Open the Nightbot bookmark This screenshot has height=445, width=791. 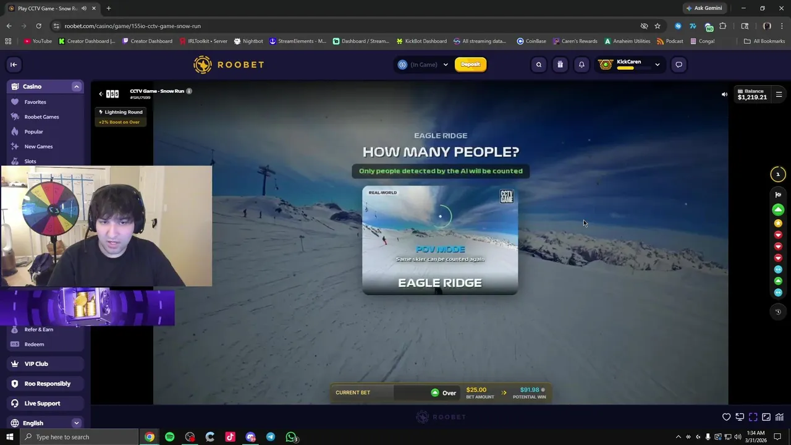(x=248, y=41)
